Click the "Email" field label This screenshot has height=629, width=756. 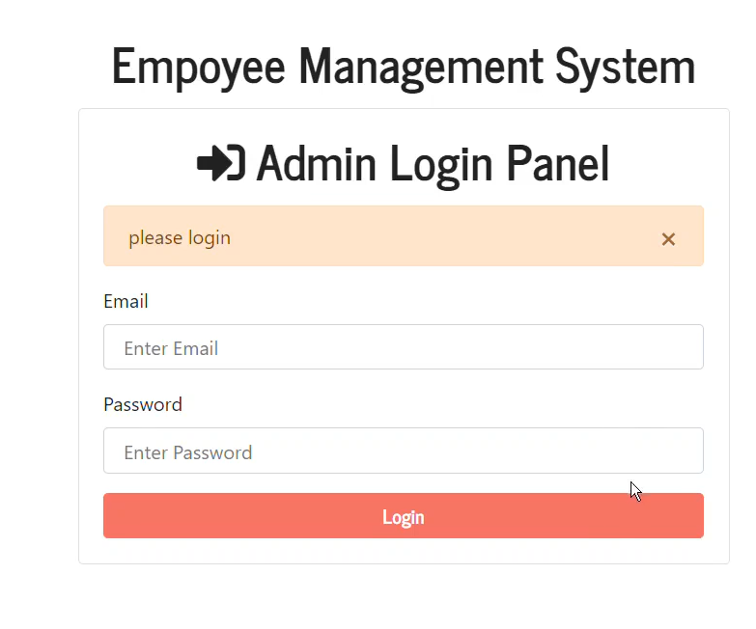126,301
